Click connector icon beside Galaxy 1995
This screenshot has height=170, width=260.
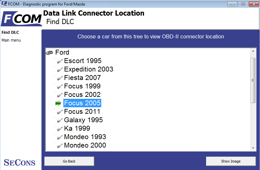(x=60, y=120)
